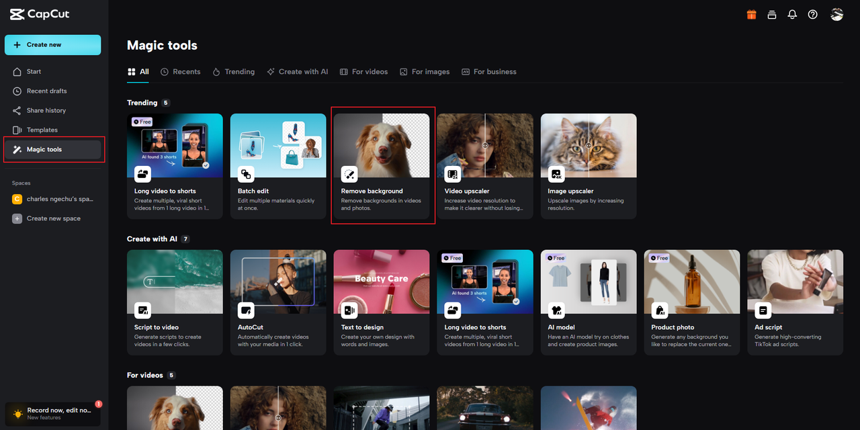The width and height of the screenshot is (860, 430).
Task: Open the AutoCut thumbnail
Action: (278, 282)
